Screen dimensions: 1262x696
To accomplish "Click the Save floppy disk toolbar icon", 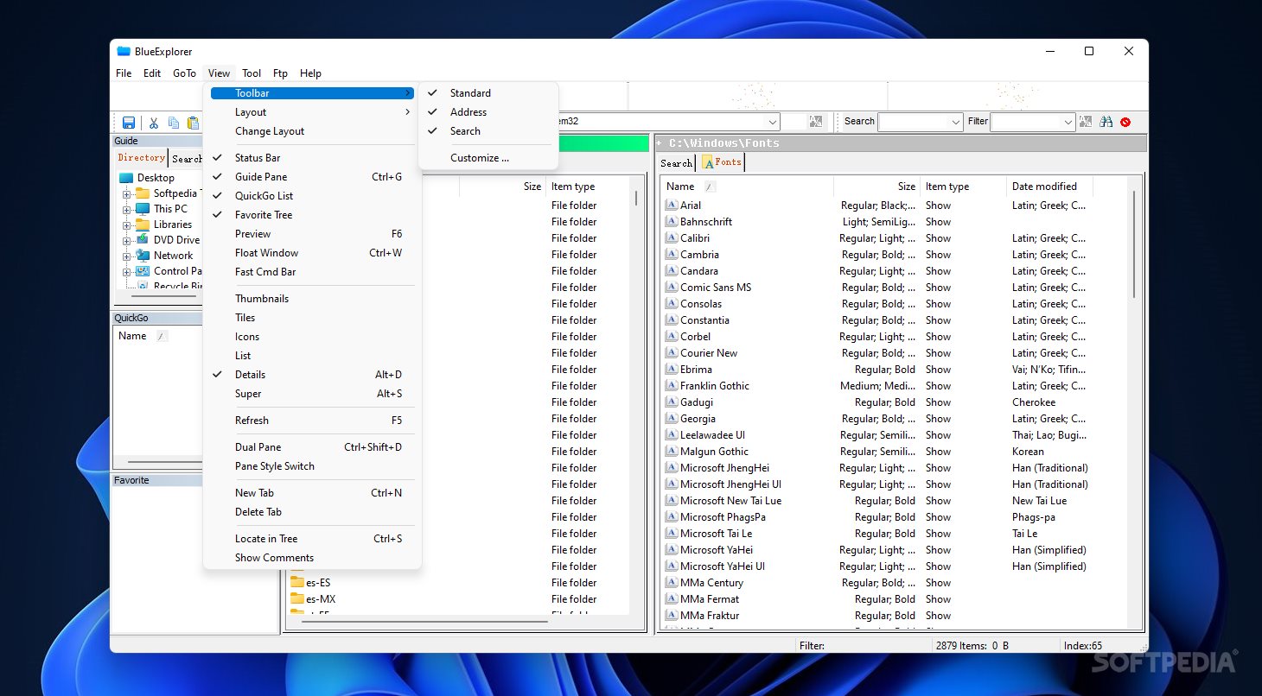I will [129, 123].
